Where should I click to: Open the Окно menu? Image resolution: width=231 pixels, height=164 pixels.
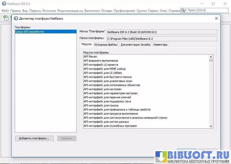point(163,11)
